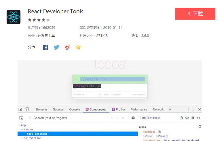Screen dimensions: 220x141
Task: Click the red 下载 download button
Action: [195, 14]
